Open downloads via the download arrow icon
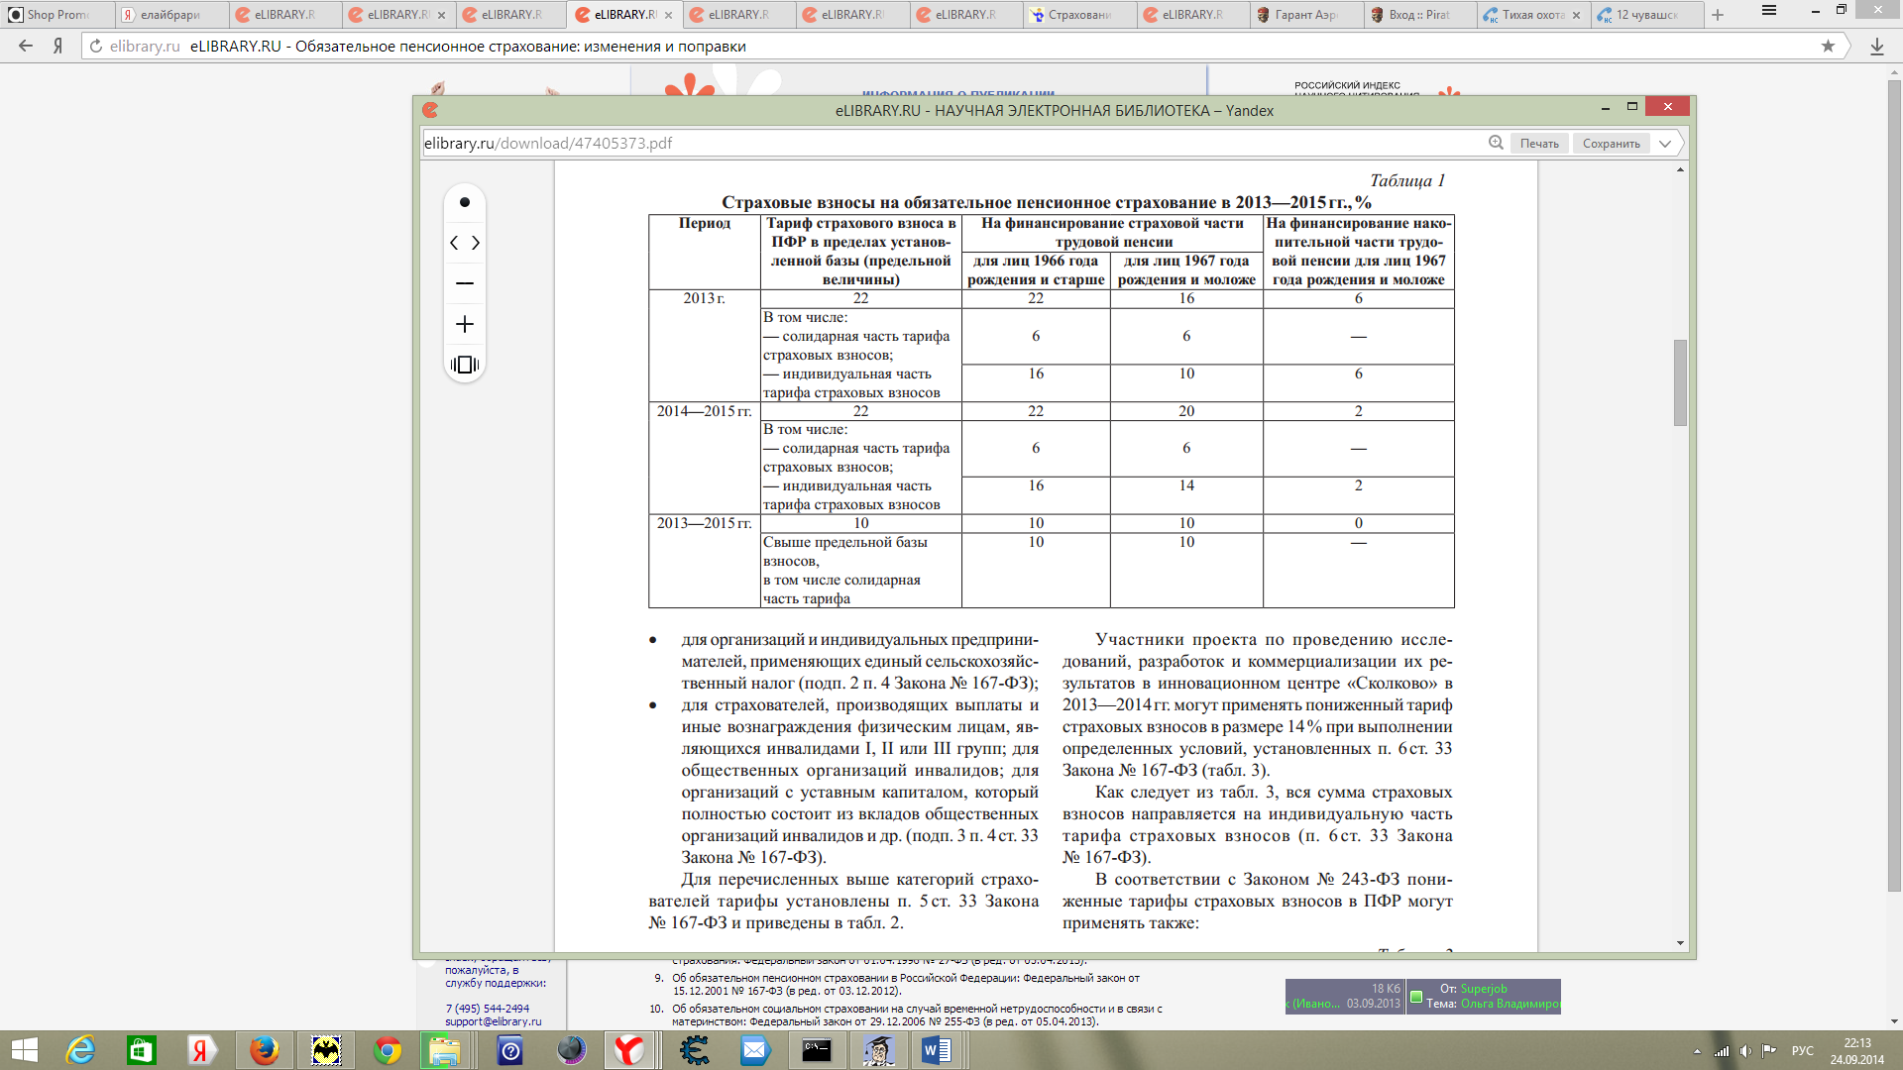 pos(1877,46)
